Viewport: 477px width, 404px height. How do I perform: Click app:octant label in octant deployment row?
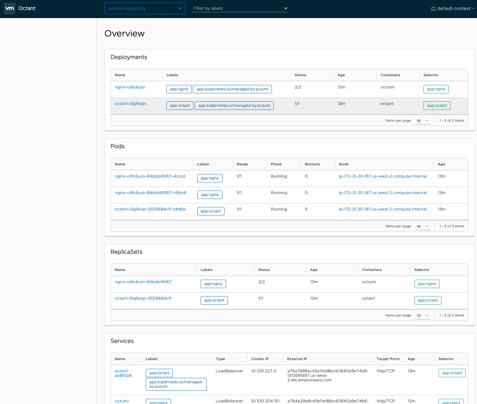180,106
